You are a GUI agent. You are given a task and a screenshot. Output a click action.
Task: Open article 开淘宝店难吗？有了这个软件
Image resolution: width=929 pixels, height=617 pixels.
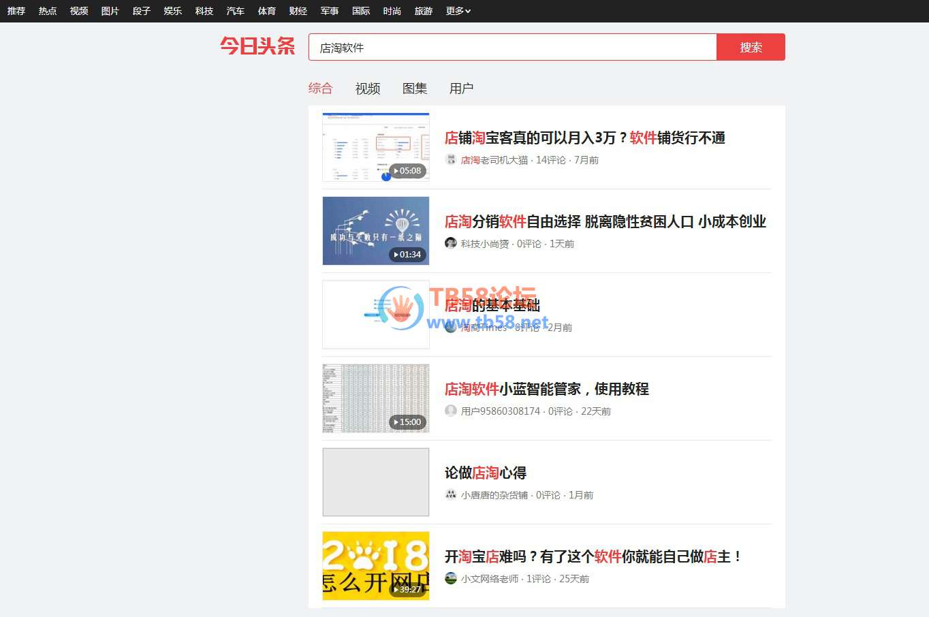click(x=593, y=556)
